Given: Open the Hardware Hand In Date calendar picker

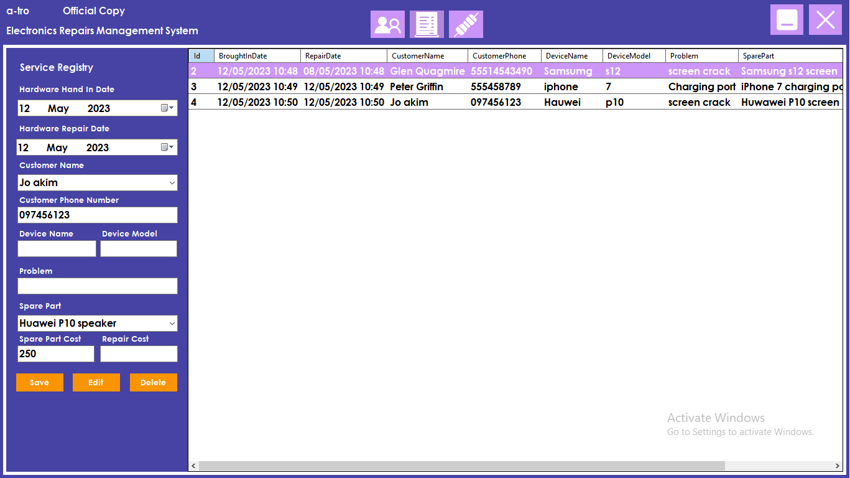Looking at the screenshot, I should coord(168,108).
